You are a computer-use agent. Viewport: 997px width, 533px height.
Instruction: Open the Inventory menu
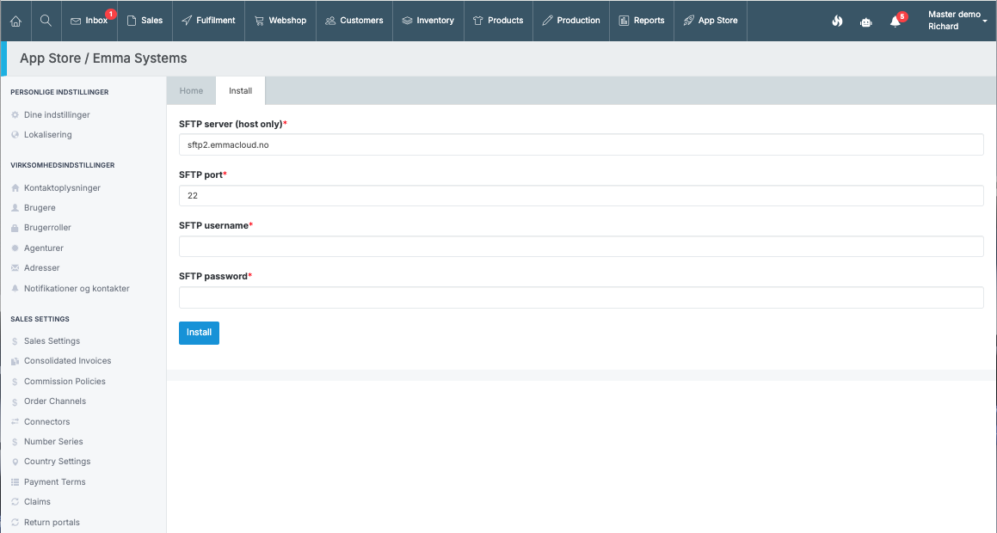pyautogui.click(x=428, y=21)
